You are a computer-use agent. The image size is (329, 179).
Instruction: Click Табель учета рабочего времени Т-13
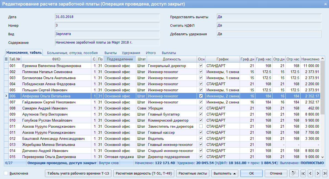point(78,173)
